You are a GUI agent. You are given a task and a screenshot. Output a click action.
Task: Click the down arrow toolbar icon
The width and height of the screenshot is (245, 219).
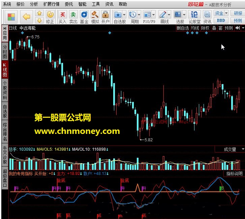pyautogui.click(x=39, y=20)
